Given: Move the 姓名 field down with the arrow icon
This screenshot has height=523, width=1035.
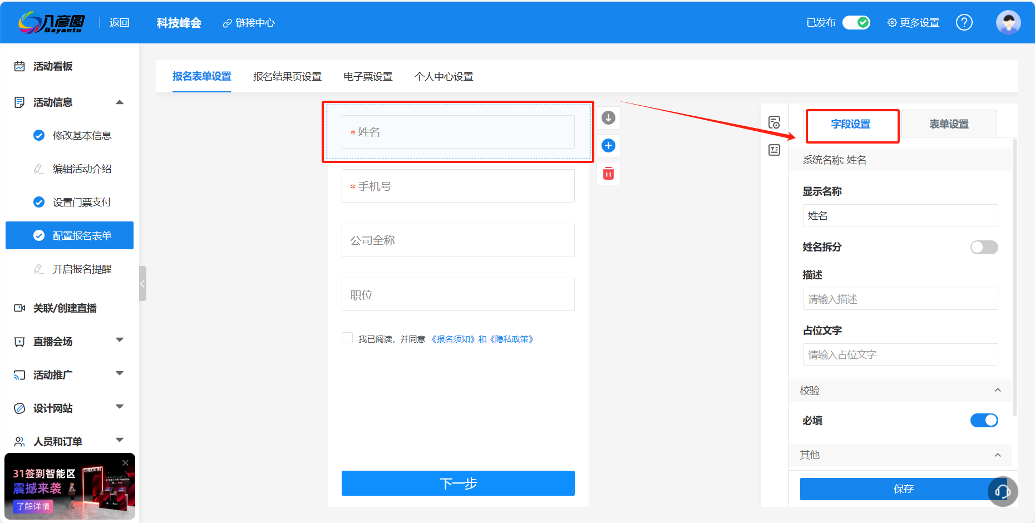Looking at the screenshot, I should 608,117.
